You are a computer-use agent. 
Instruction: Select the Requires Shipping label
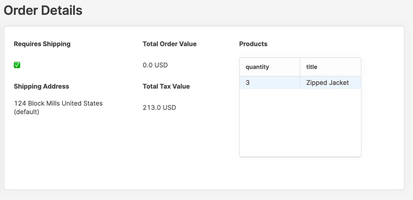(x=42, y=44)
